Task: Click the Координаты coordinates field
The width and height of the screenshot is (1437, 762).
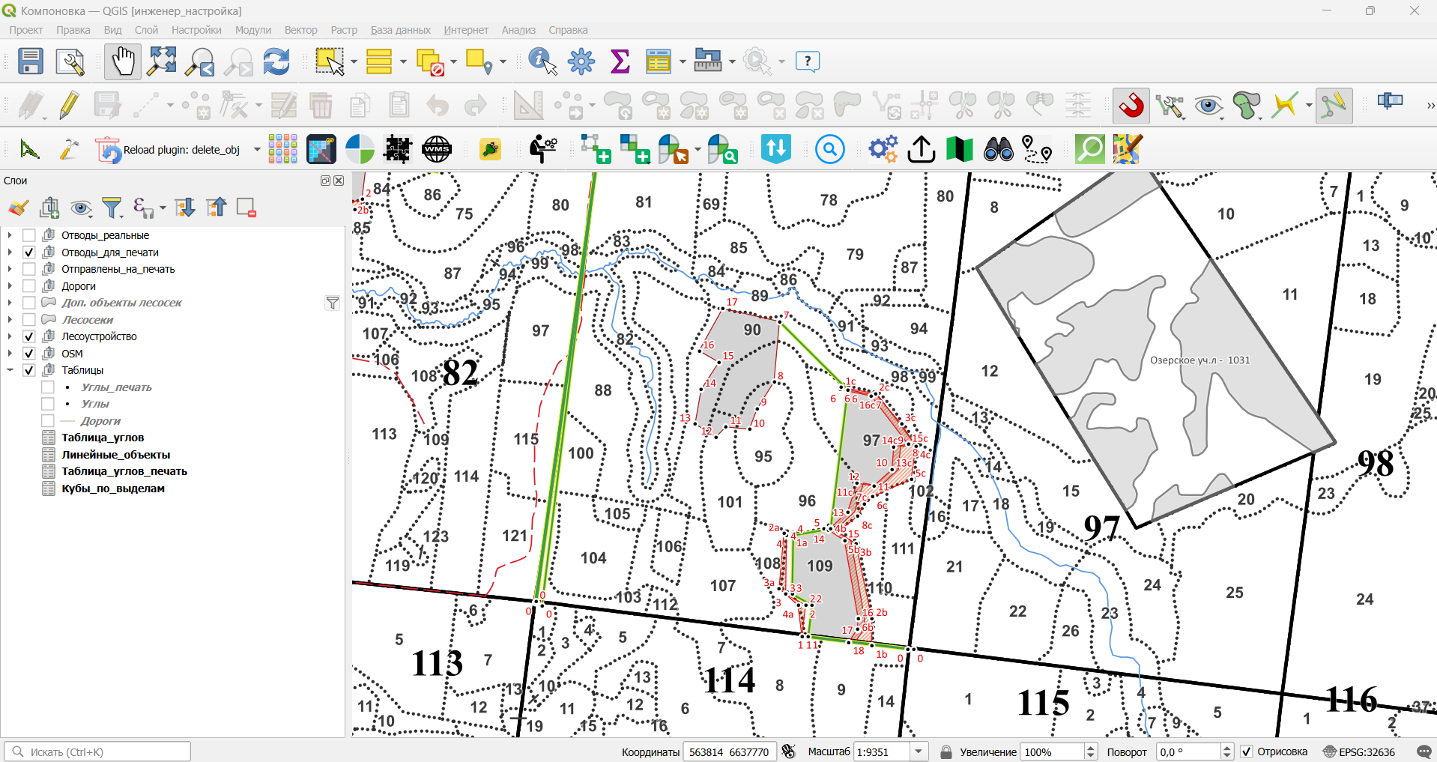Action: (729, 752)
